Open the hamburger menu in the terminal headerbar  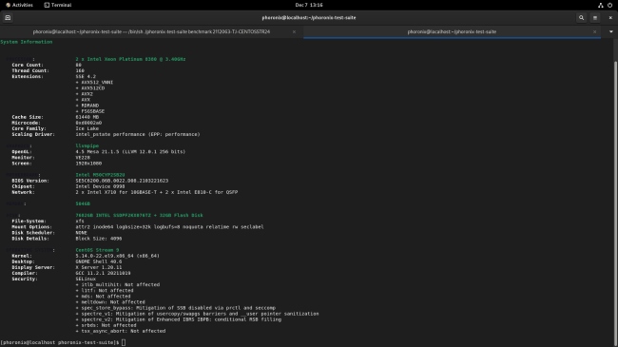click(x=595, y=18)
